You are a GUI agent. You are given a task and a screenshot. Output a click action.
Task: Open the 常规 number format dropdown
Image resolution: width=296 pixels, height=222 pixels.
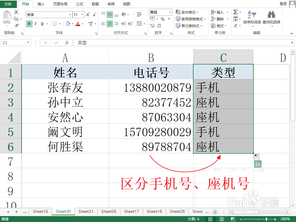160,12
